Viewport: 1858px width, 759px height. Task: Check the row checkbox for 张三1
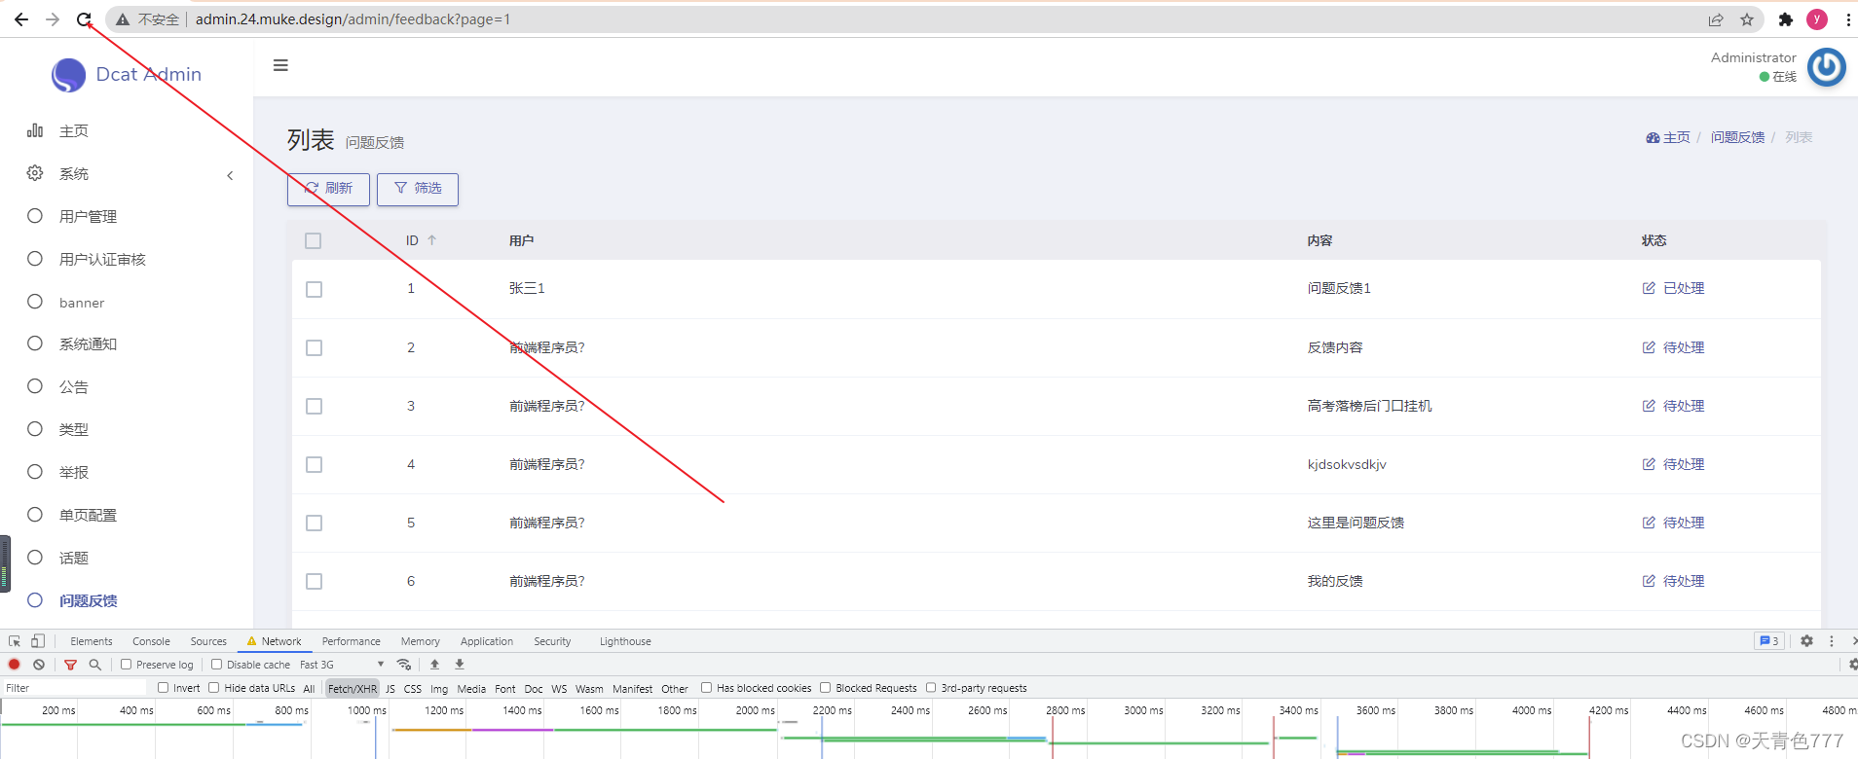pos(314,289)
